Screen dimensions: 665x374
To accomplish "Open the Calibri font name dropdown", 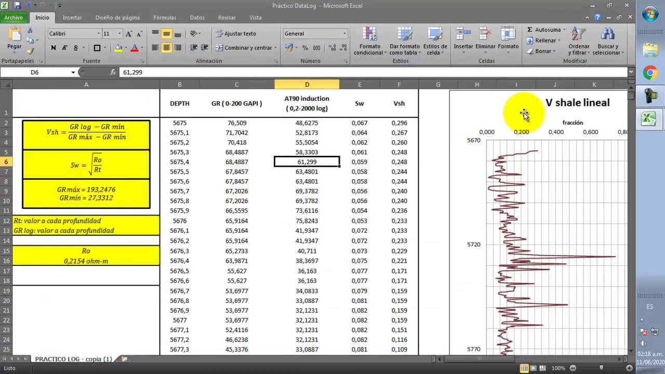I will point(99,34).
